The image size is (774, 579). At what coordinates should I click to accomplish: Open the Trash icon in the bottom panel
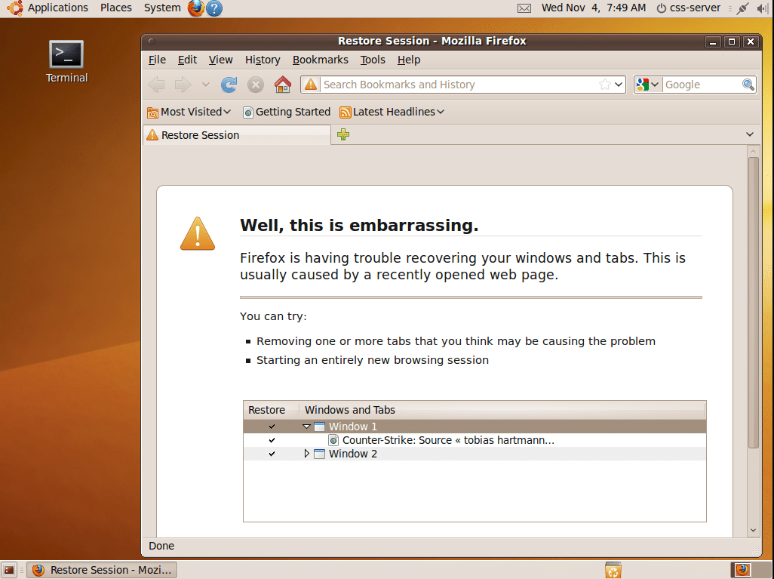coord(613,570)
